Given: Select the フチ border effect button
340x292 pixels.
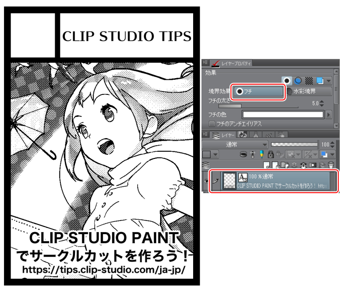Looking at the screenshot, I should pyautogui.click(x=258, y=91).
